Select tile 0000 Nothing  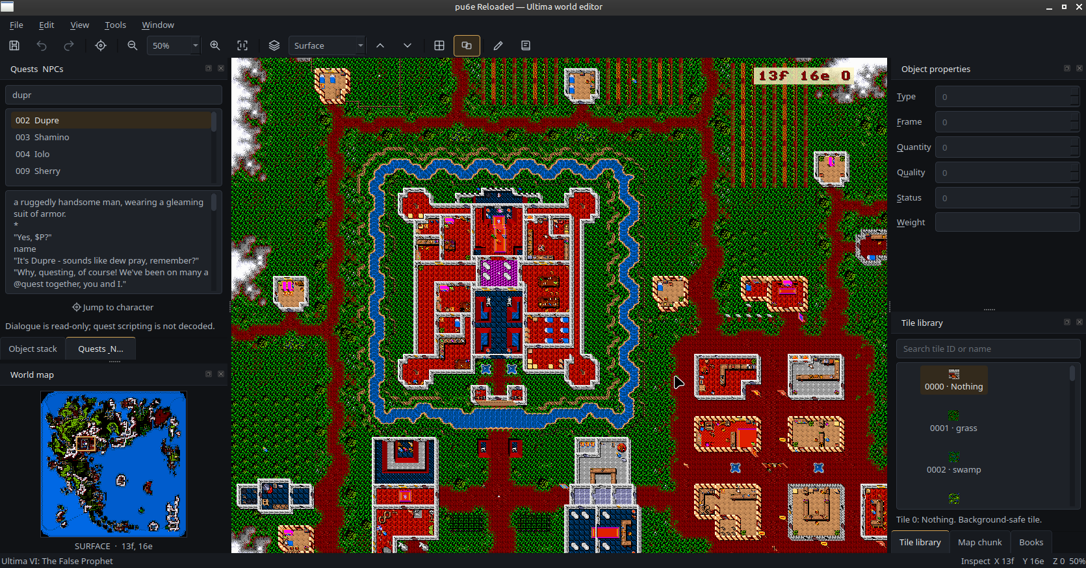(x=953, y=380)
